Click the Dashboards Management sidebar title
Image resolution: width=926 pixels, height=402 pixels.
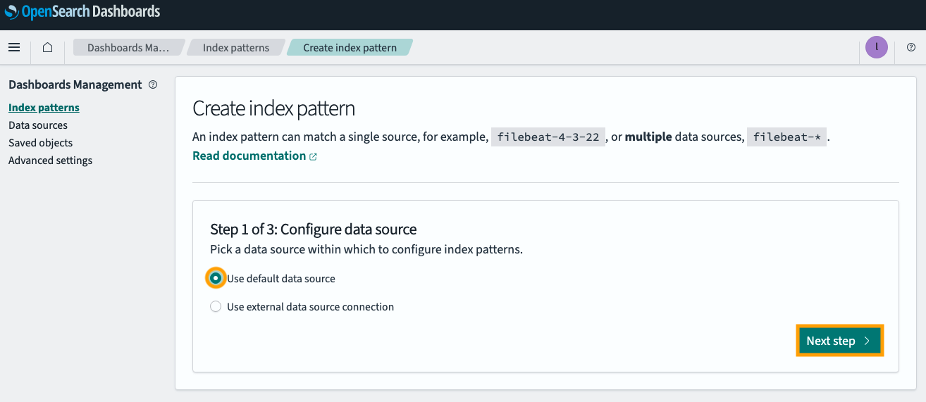[x=75, y=84]
